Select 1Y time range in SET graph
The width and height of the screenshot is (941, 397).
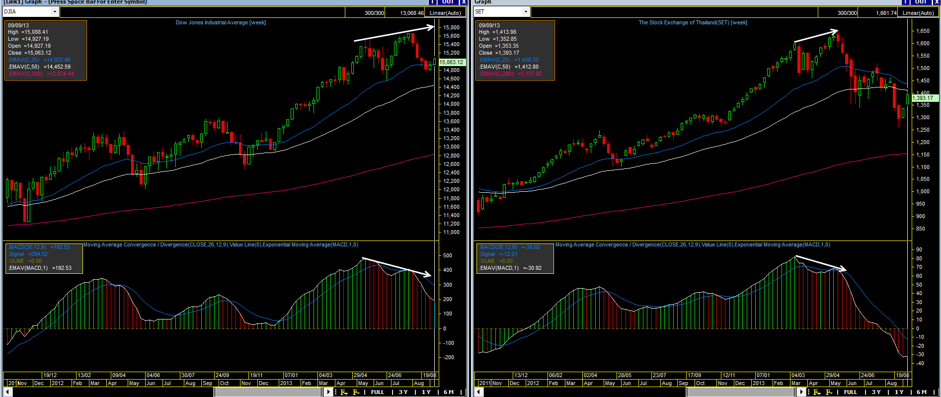899,393
